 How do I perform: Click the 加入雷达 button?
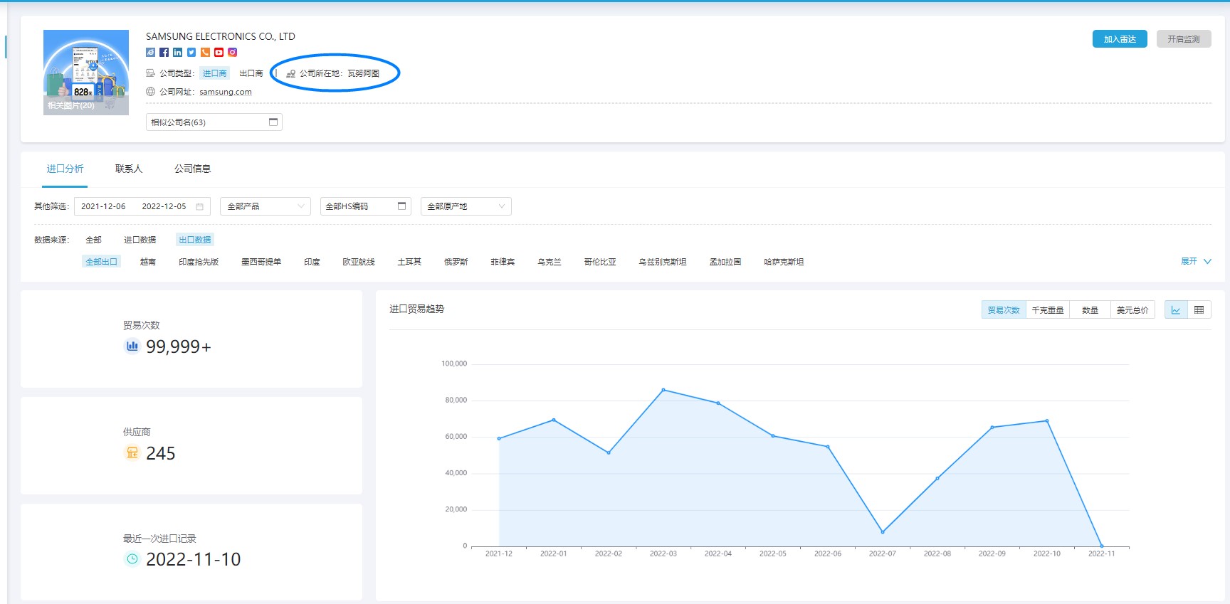[x=1120, y=39]
